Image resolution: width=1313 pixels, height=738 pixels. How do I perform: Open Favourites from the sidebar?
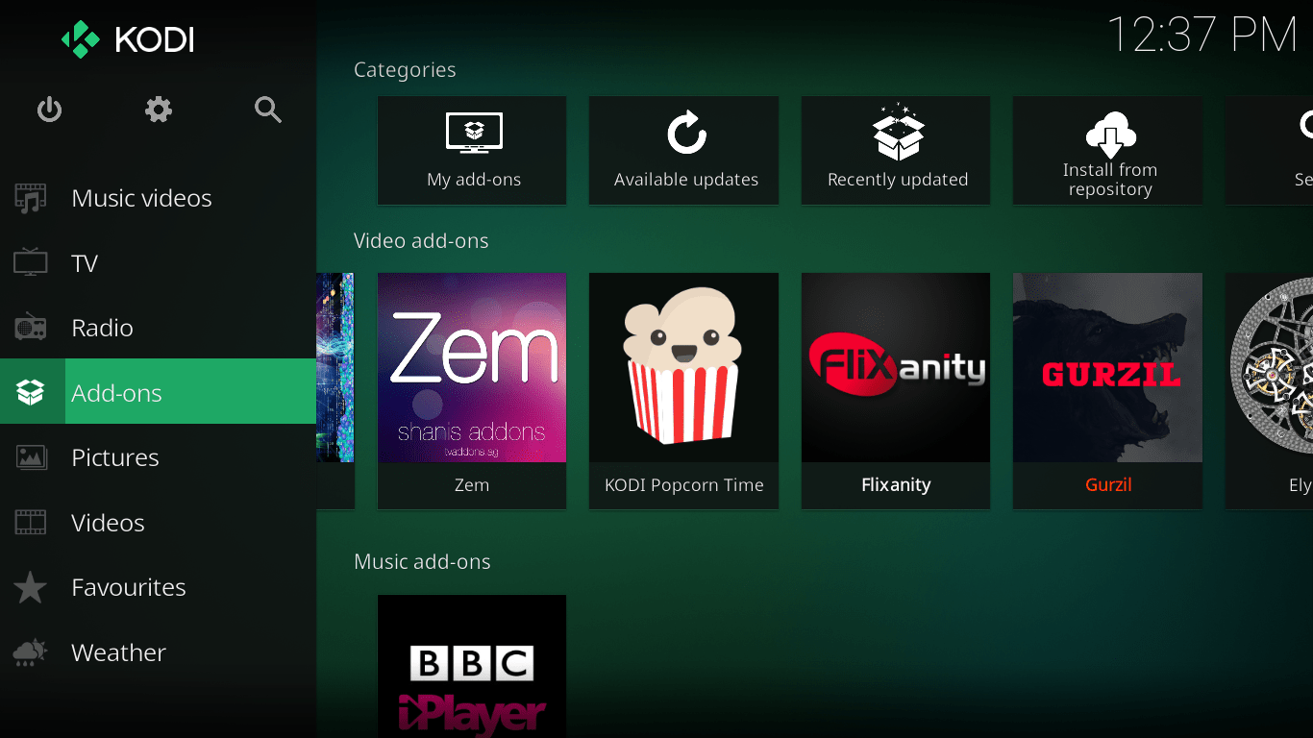[158, 587]
